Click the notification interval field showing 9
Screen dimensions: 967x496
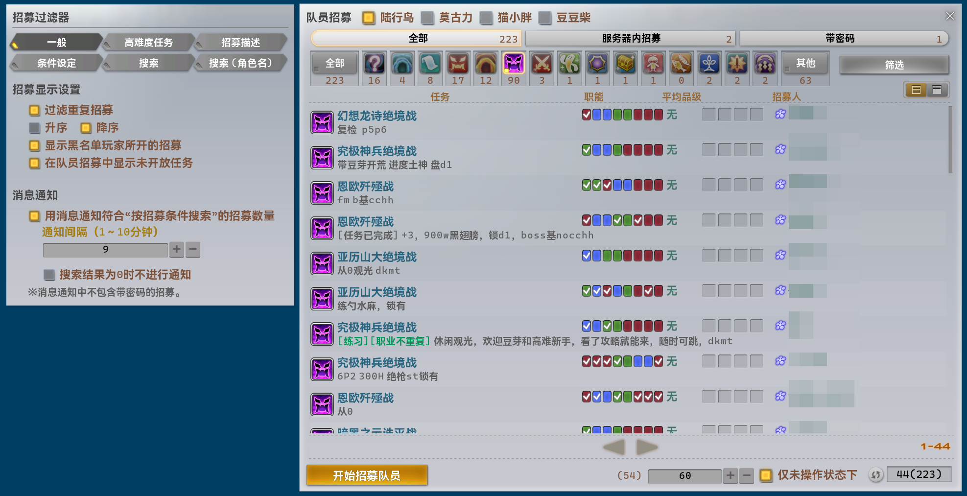105,250
